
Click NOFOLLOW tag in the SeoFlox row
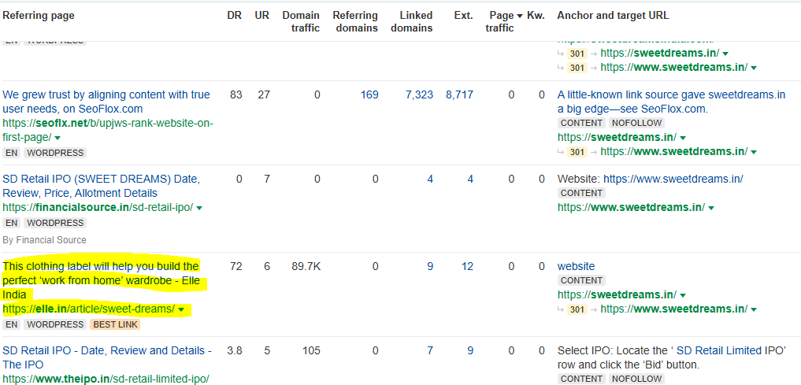(x=636, y=123)
